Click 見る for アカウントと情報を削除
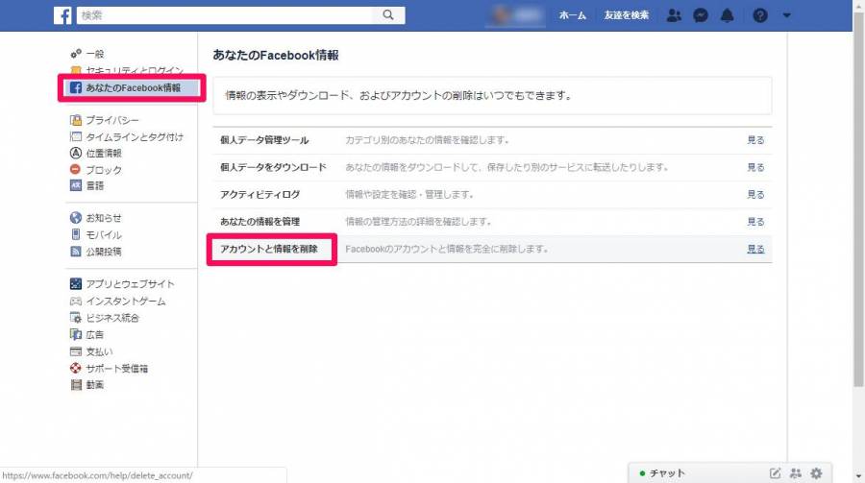This screenshot has height=483, width=865. [x=755, y=249]
